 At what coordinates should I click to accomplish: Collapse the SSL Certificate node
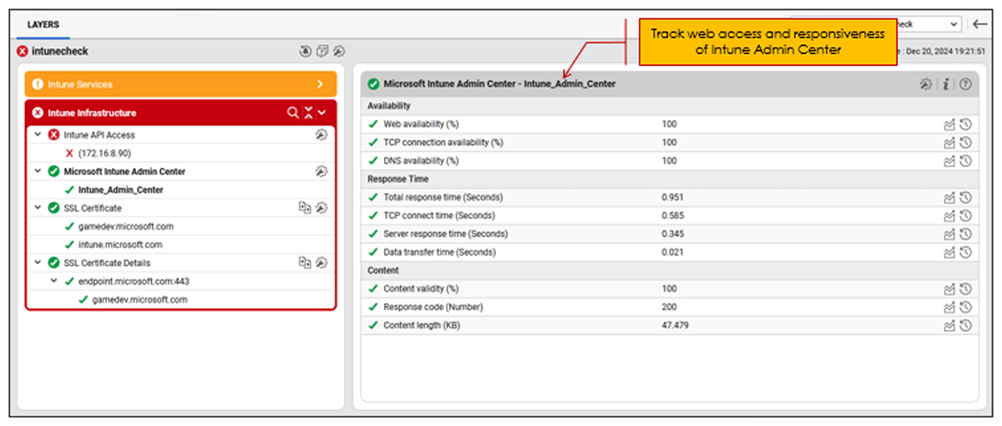[x=38, y=208]
